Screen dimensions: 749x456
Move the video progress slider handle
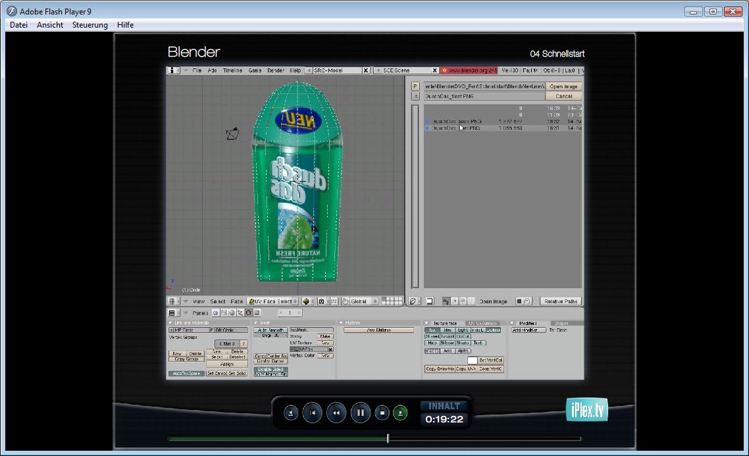click(x=388, y=438)
